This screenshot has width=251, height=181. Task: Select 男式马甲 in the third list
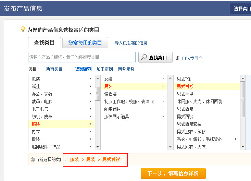tap(207, 94)
